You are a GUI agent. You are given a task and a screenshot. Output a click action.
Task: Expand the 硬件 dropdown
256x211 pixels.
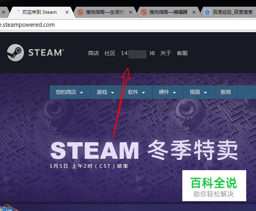click(167, 92)
